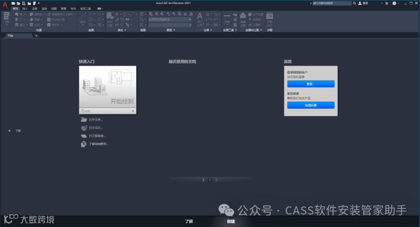Screen dimensions: 420x227
Task: Switch to the 创建 bottom tab
Action: [x=231, y=222]
